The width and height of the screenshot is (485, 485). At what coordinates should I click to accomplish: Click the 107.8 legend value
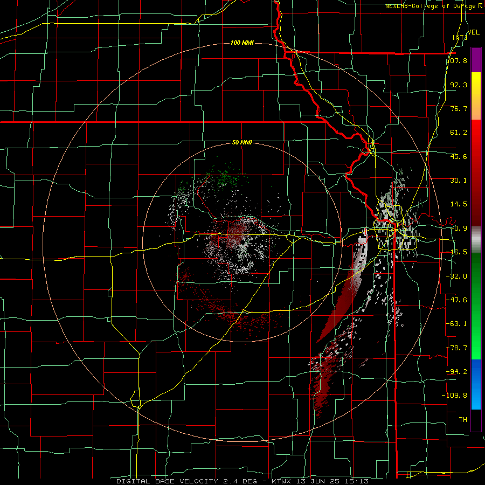(x=457, y=60)
